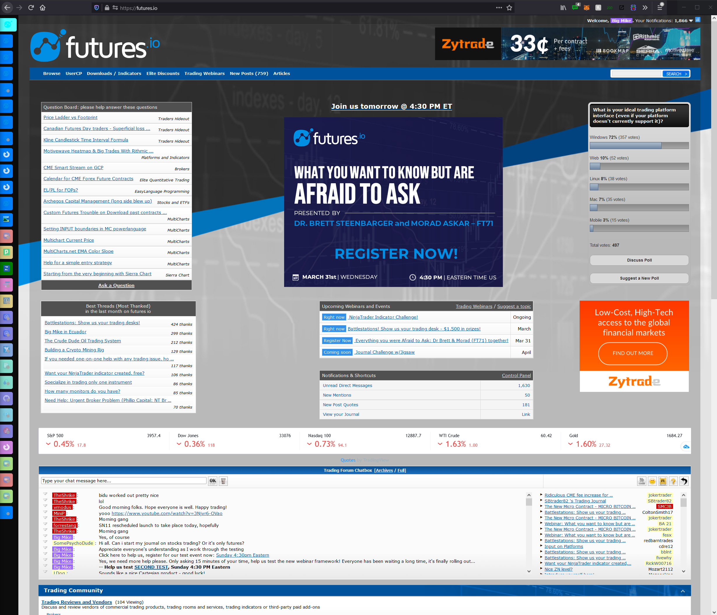Screen dimensions: 717x615
Task: Open Unread Direct Messages link
Action: (x=347, y=385)
